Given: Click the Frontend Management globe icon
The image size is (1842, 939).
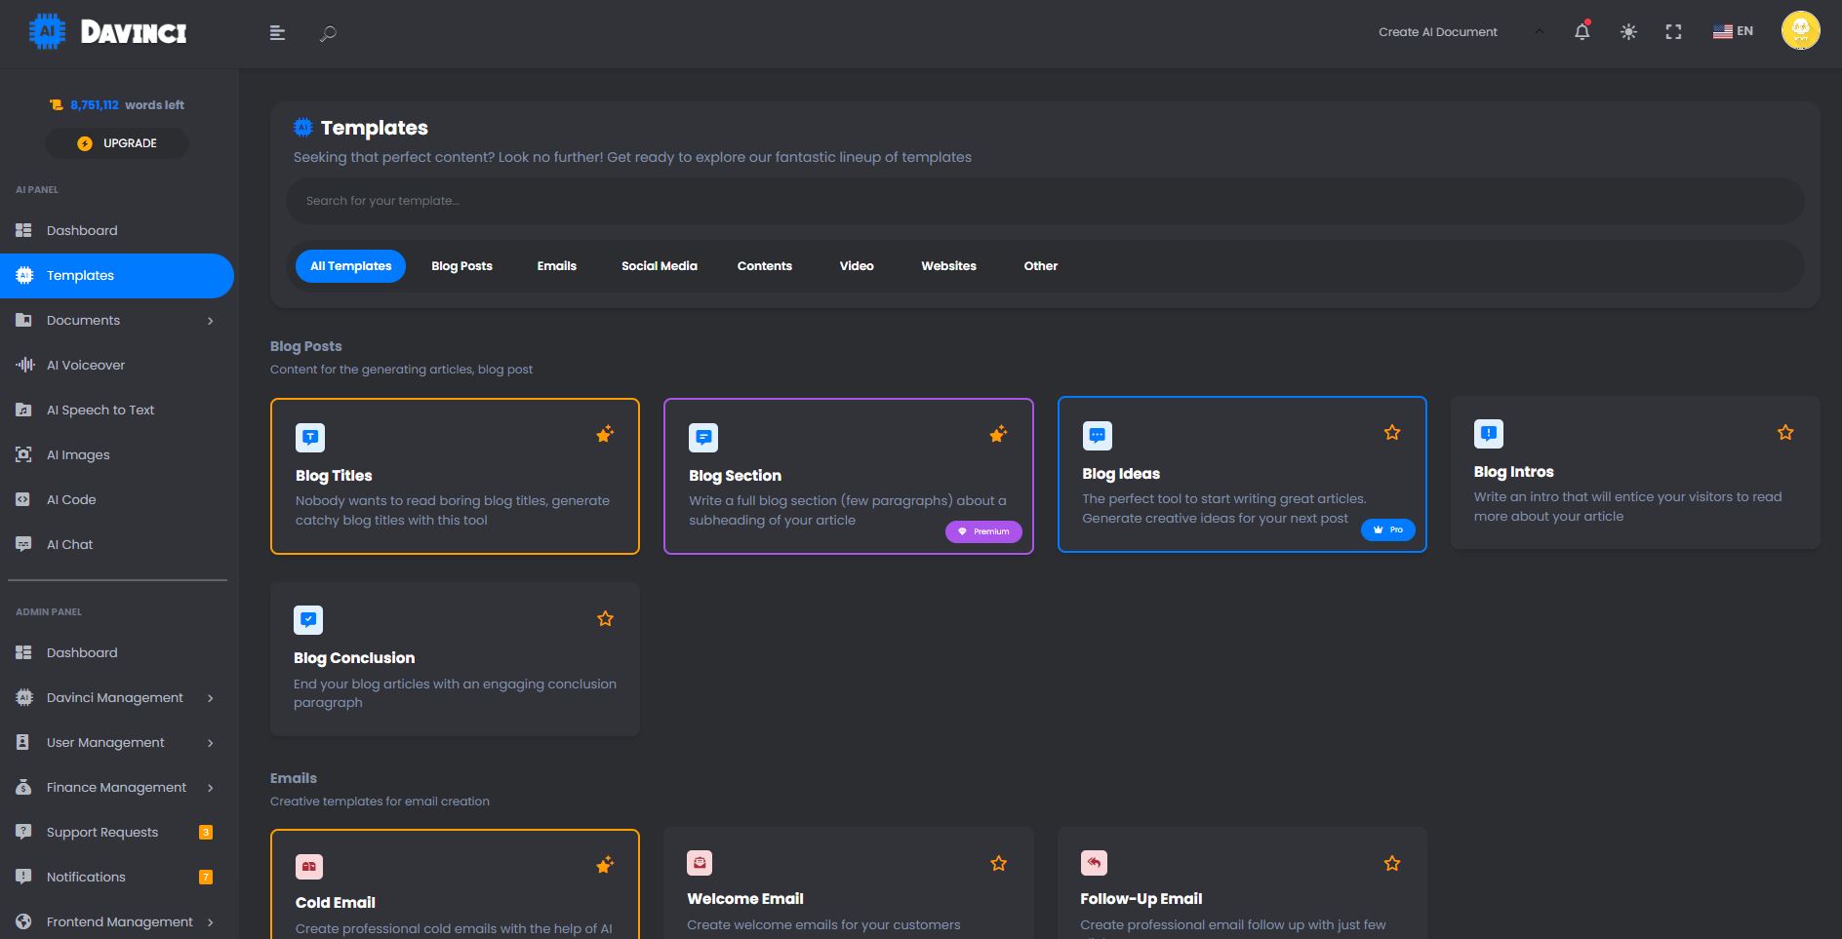Looking at the screenshot, I should pyautogui.click(x=23, y=921).
